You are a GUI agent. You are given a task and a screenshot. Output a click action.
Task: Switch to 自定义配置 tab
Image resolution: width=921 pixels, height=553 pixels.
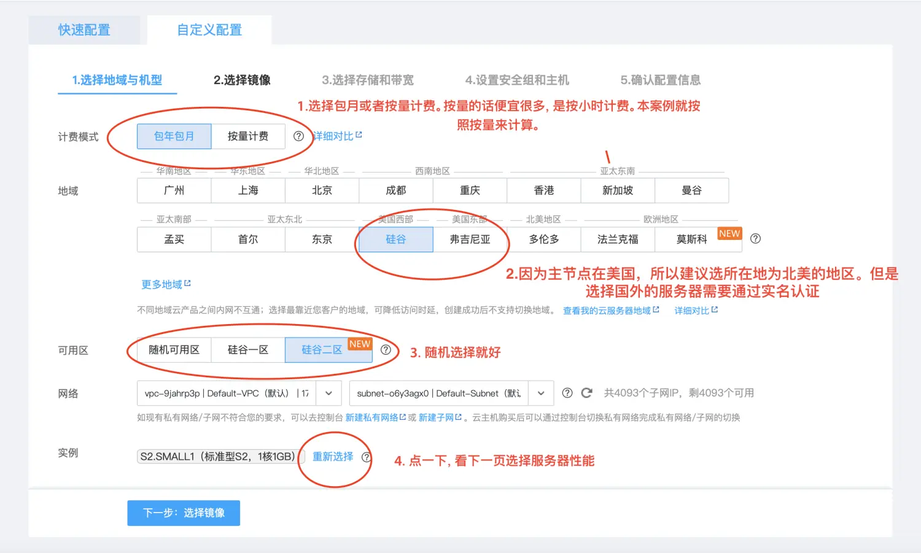point(209,30)
